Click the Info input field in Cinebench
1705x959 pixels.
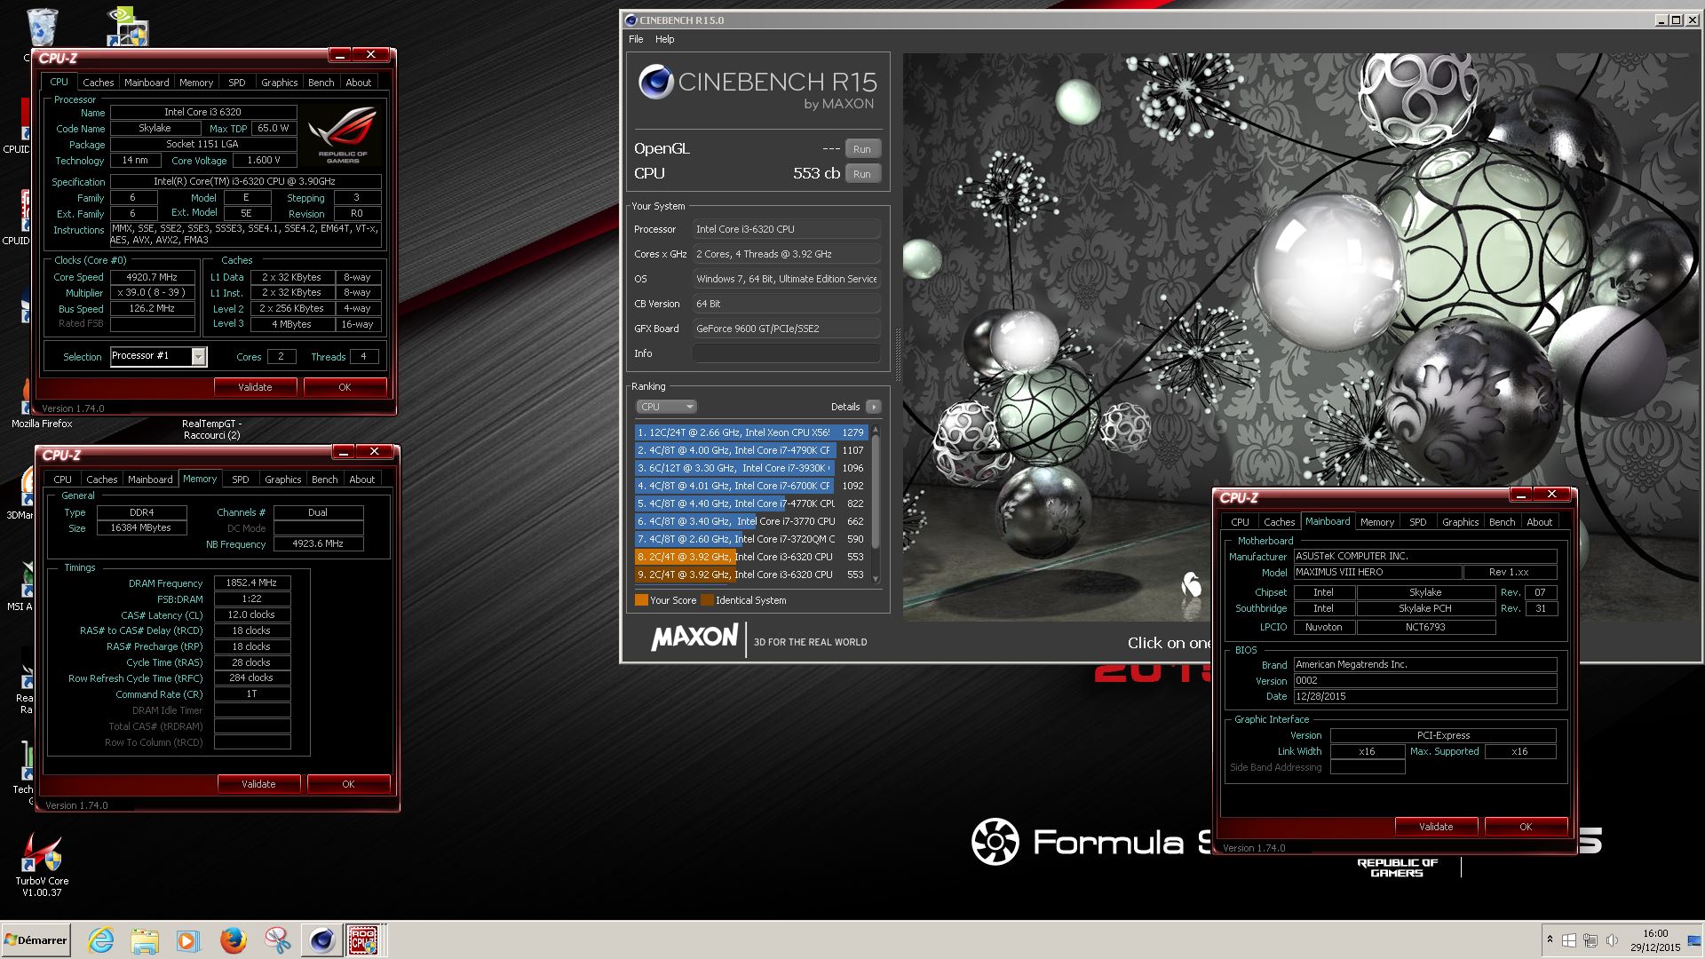pos(787,353)
